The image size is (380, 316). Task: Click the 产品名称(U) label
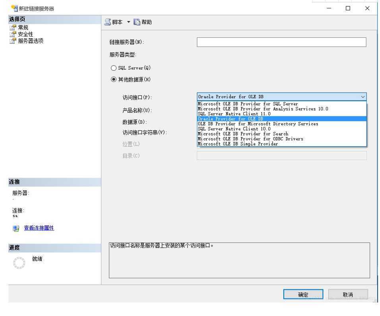(x=137, y=111)
